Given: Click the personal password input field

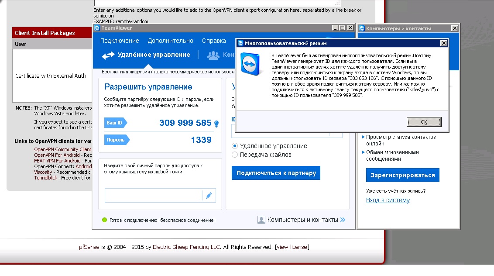Looking at the screenshot, I should pos(153,196).
